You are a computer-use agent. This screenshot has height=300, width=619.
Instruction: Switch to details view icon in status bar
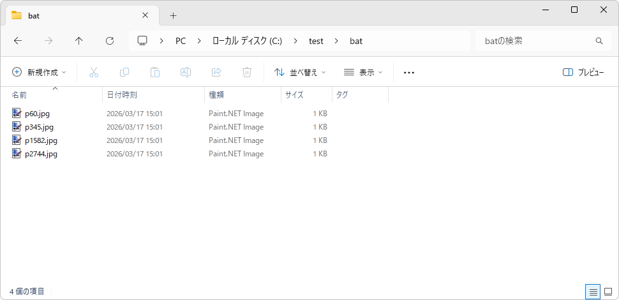(593, 292)
